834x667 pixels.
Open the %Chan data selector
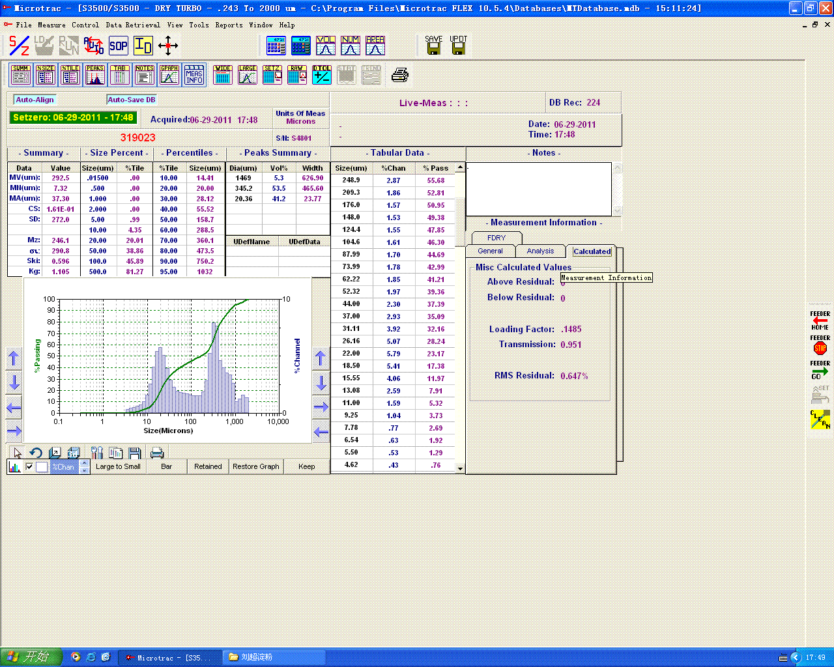tap(64, 467)
